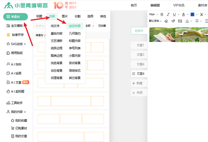Select 定位布局 in content menu
The height and width of the screenshot is (142, 208).
(75, 26)
